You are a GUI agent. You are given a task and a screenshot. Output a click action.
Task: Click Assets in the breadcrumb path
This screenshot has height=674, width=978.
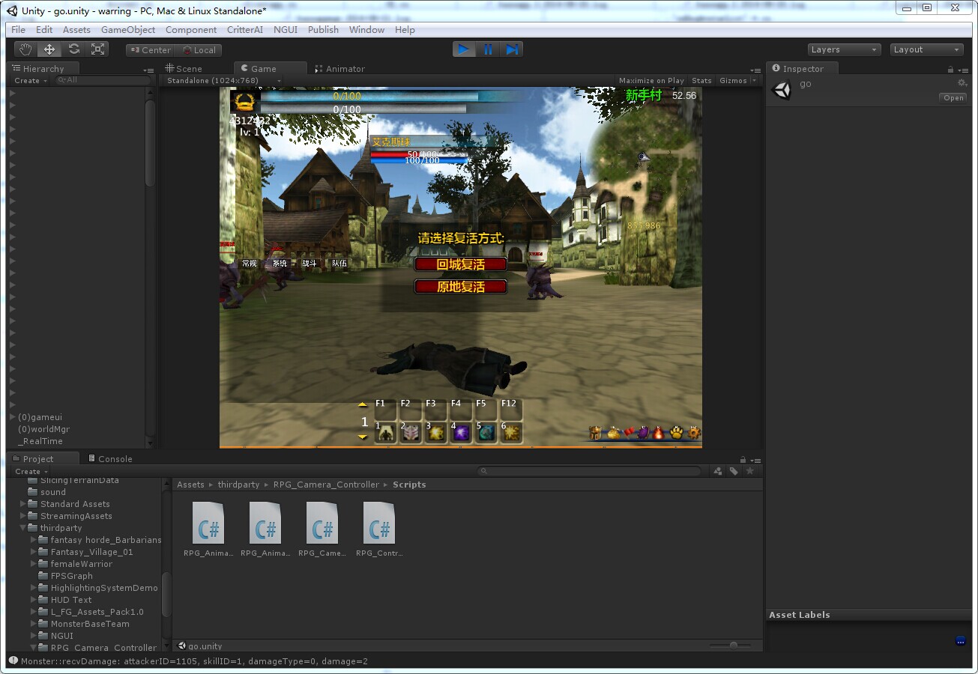click(190, 485)
